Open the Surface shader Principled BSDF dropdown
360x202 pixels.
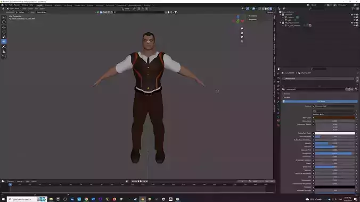334,106
